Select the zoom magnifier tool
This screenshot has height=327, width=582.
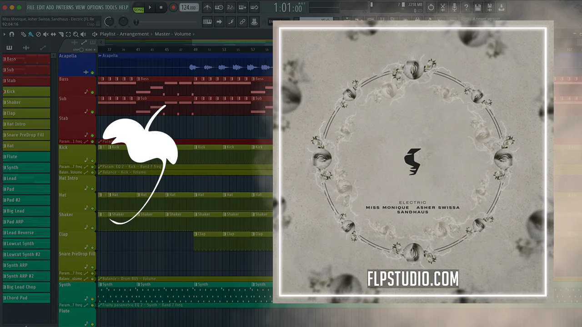pos(75,34)
